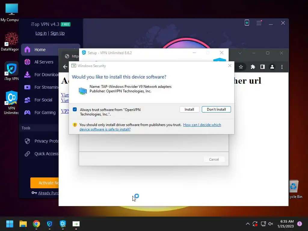The image size is (308, 231).
Task: Expand hidden system tray icons
Action: (248, 224)
